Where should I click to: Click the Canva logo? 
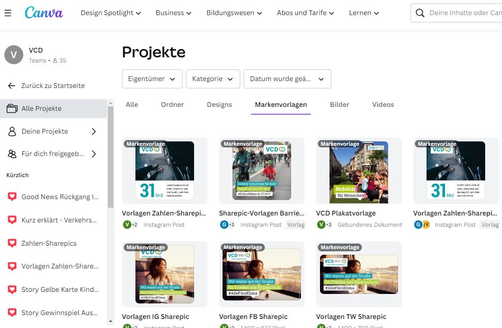44,13
